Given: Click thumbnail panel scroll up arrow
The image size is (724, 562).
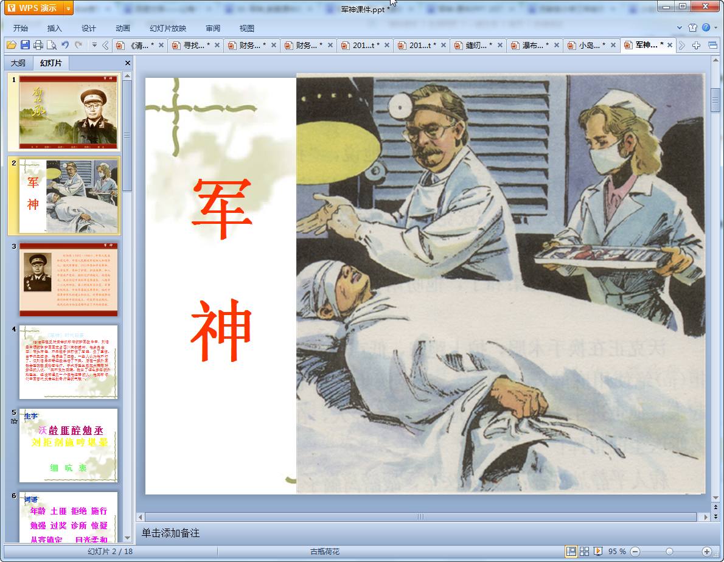Looking at the screenshot, I should click(127, 75).
